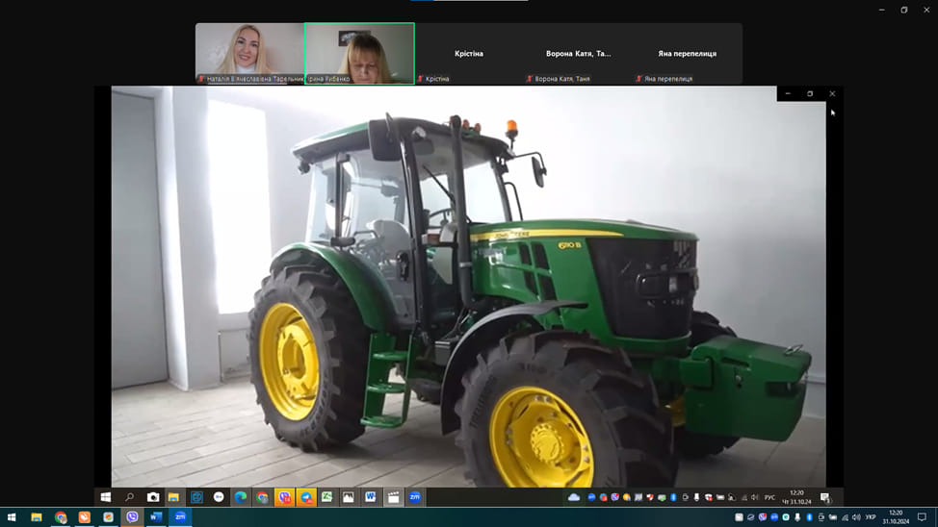Image resolution: width=938 pixels, height=527 pixels.
Task: Click Photos app in shared screen taskbar
Action: pyautogui.click(x=349, y=497)
